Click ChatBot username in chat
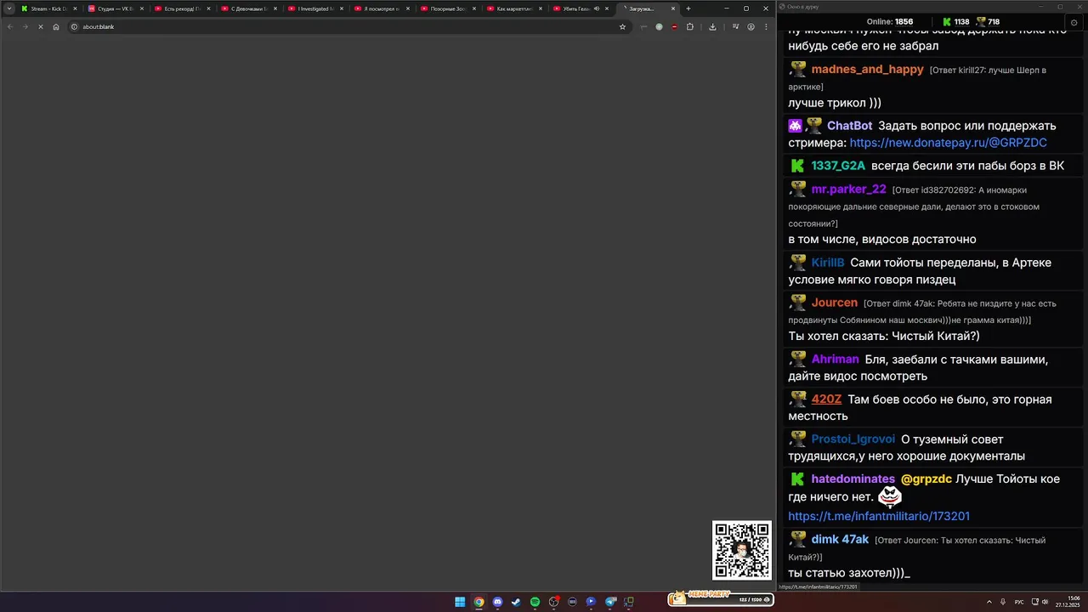The image size is (1088, 612). (849, 126)
